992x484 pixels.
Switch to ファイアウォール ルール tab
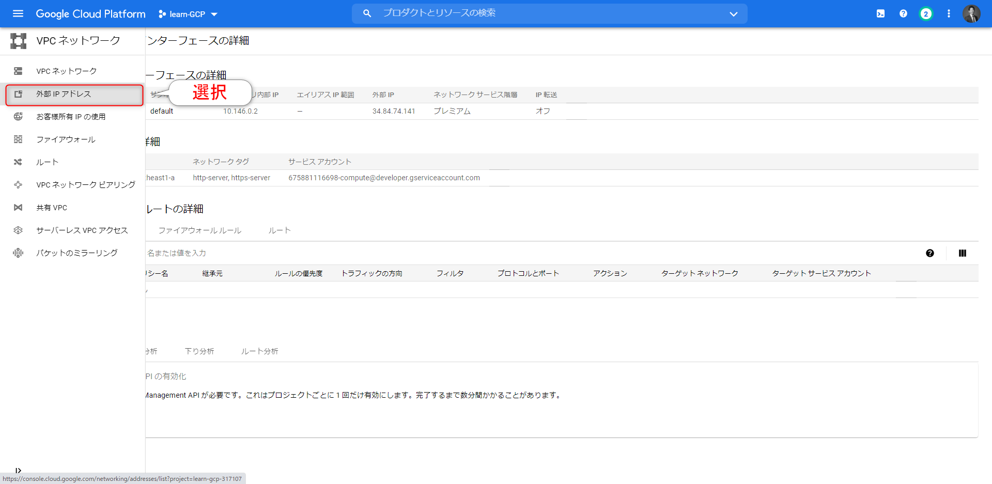[x=200, y=230]
